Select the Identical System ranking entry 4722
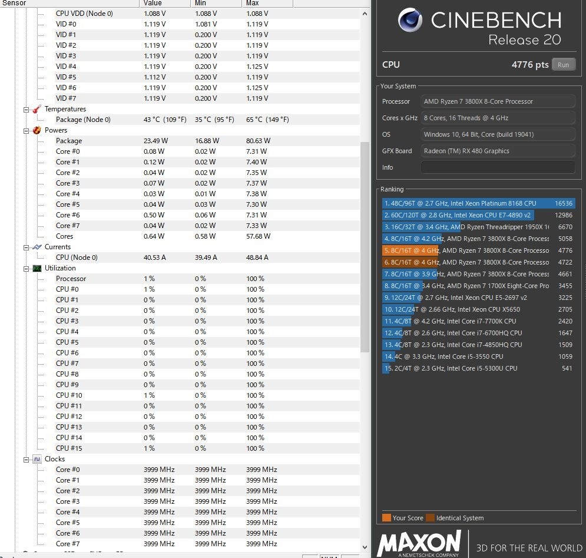586x558 pixels. tap(478, 263)
